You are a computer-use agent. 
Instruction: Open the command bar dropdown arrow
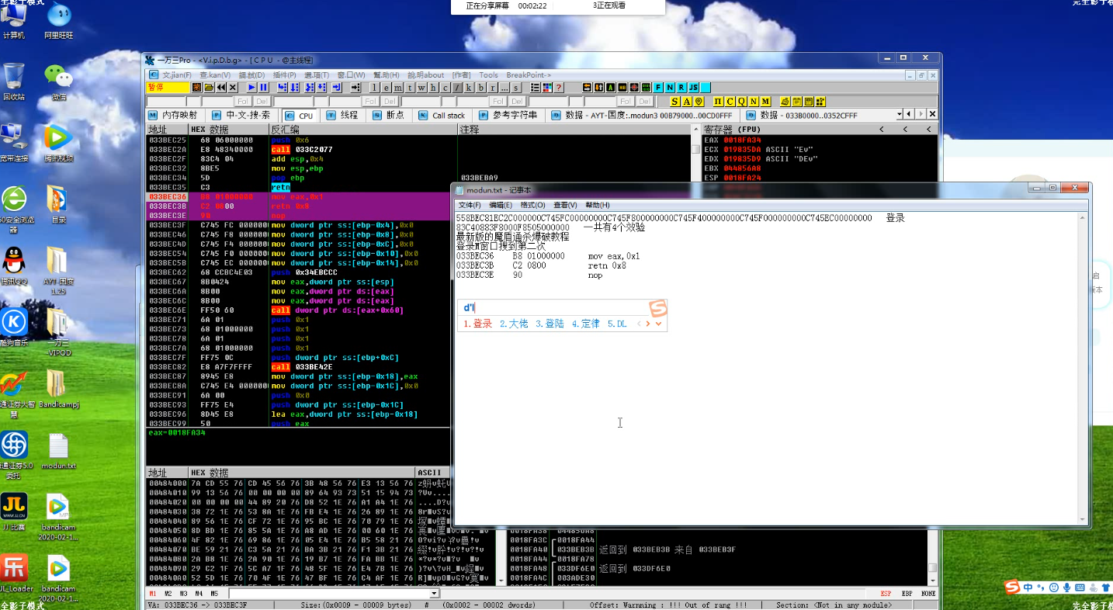tap(435, 594)
